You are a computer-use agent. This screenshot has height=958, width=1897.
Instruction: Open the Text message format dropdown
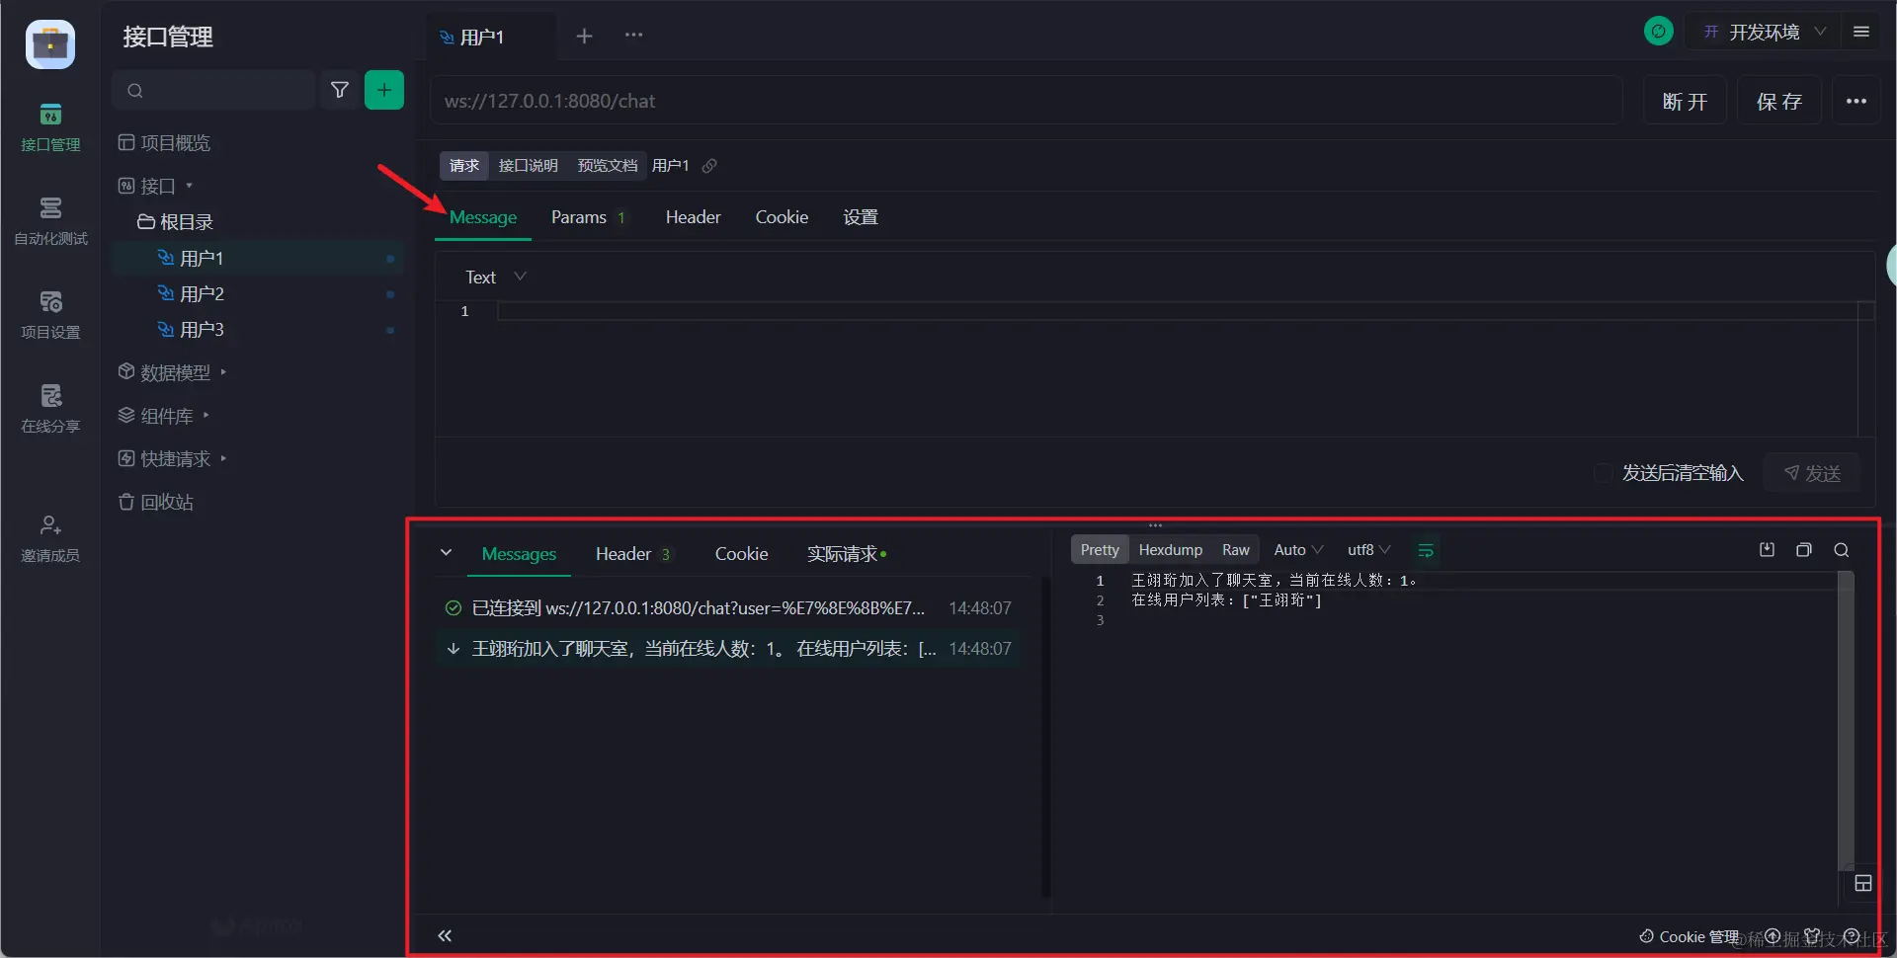(495, 278)
